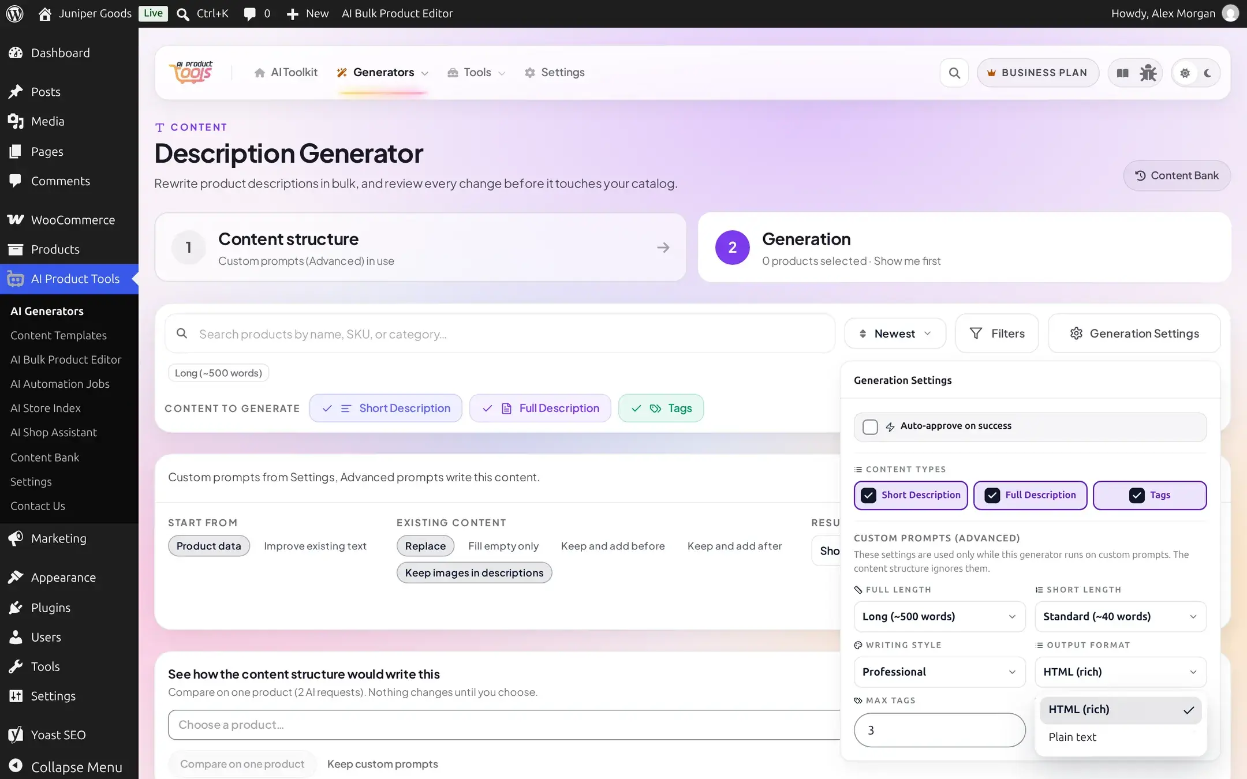Open the Full Length dropdown
1247x779 pixels.
(939, 616)
